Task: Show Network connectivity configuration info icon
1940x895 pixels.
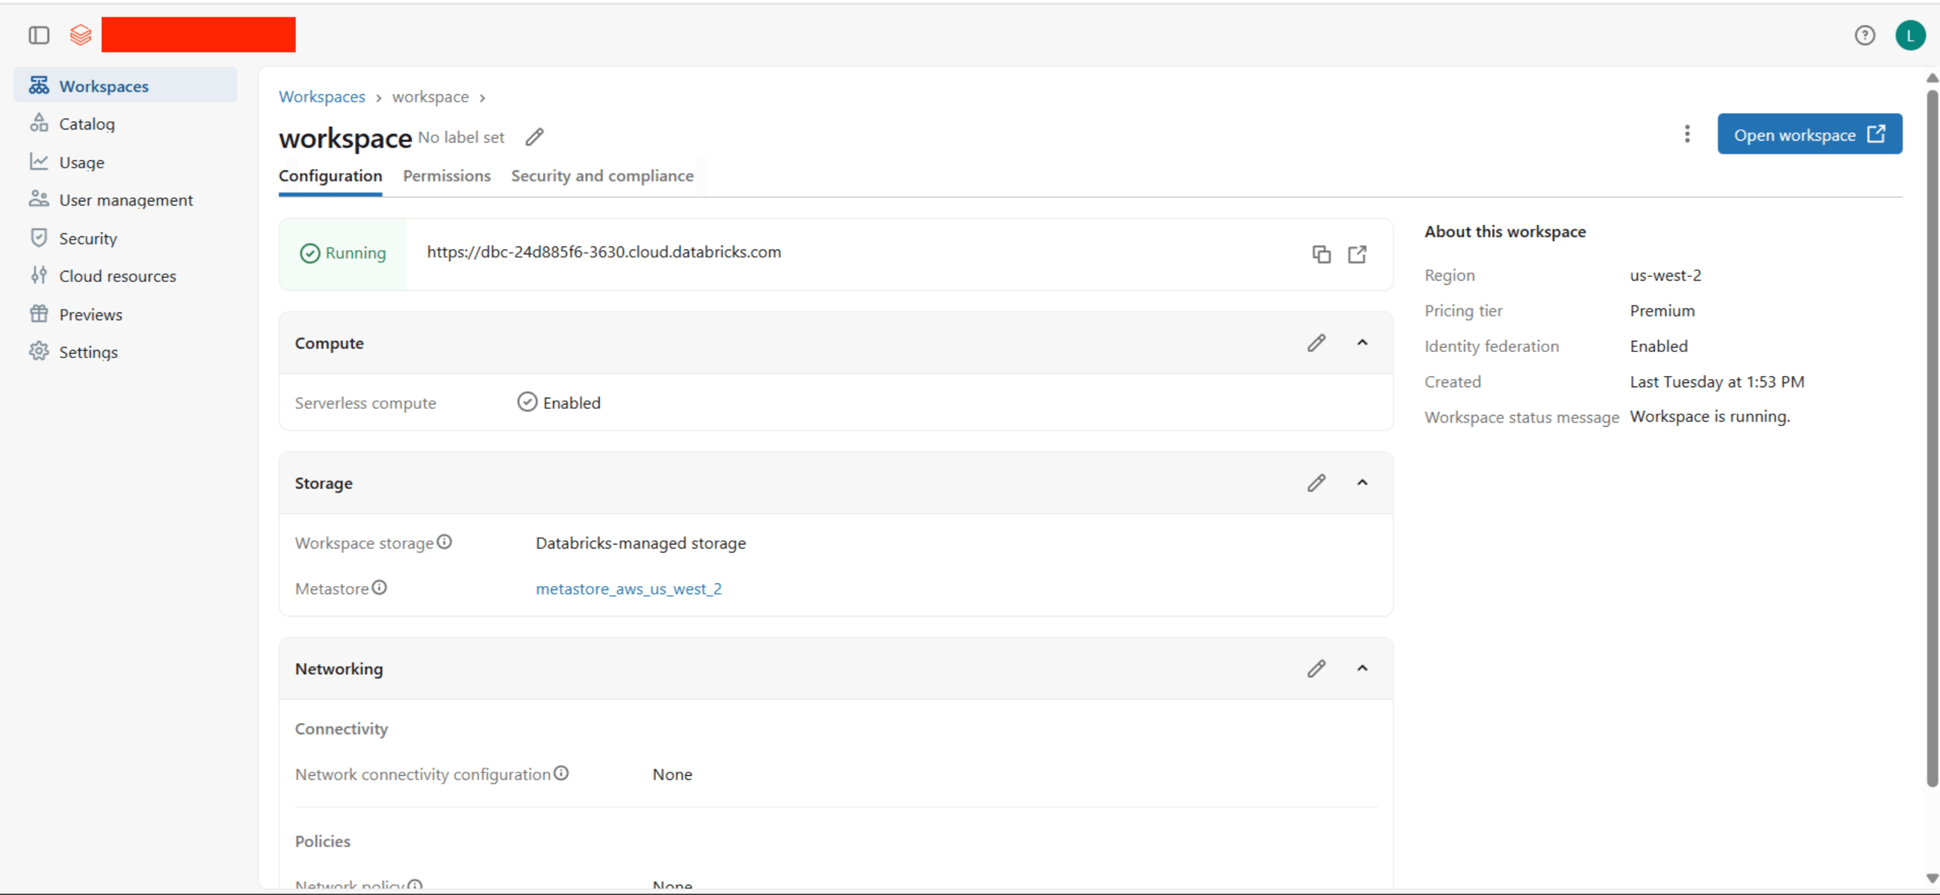Action: coord(561,773)
